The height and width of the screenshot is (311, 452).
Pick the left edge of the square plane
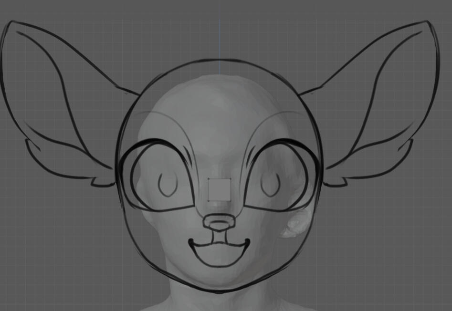point(209,190)
